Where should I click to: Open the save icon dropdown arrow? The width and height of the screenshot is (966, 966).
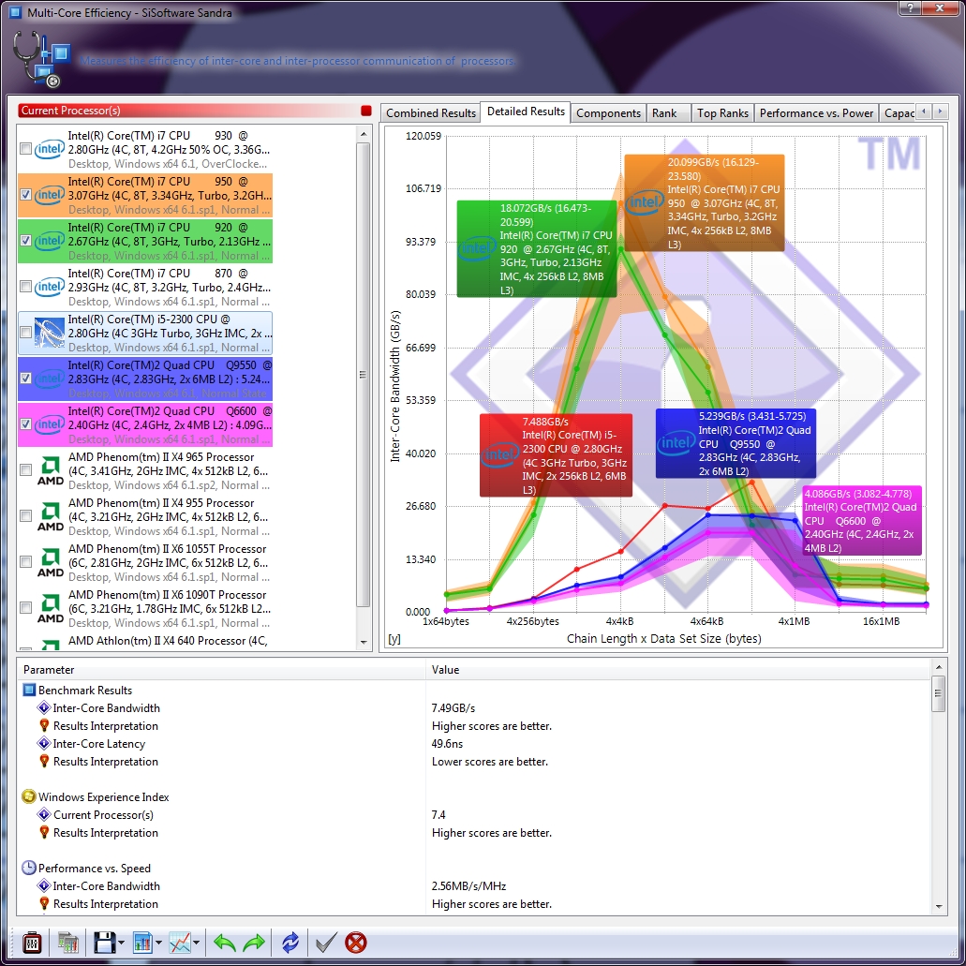[121, 943]
